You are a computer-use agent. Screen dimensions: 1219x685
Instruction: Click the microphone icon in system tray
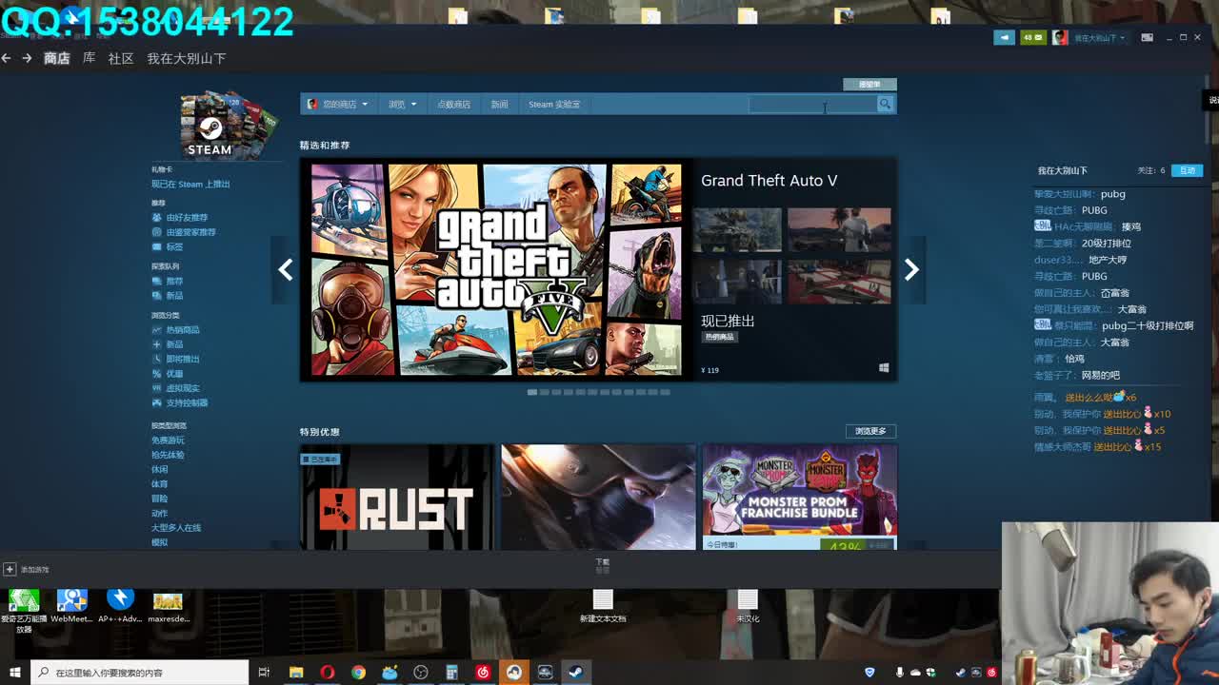(900, 673)
